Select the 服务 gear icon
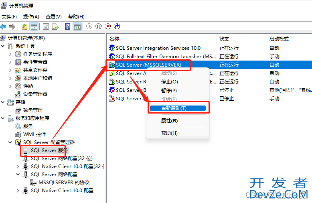 pos(18,126)
